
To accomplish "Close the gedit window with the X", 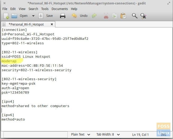I will click(4, 3).
